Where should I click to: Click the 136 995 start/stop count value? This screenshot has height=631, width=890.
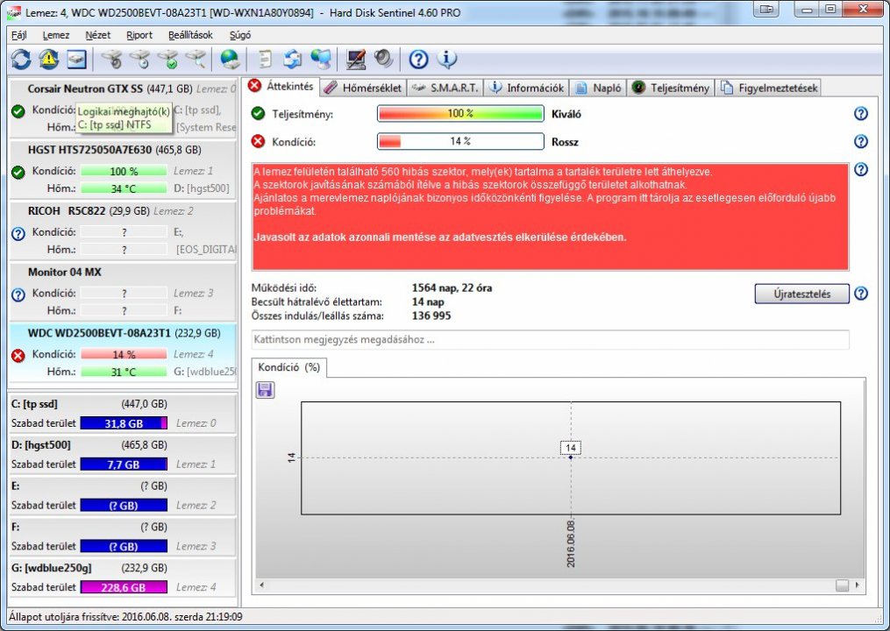click(x=431, y=315)
